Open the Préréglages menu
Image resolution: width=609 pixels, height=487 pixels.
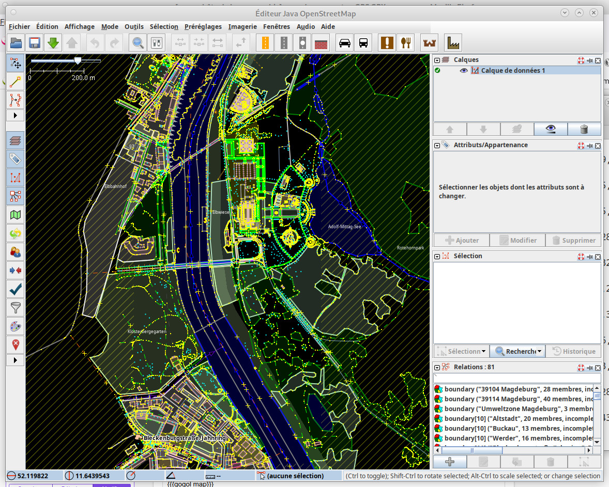[x=203, y=27]
